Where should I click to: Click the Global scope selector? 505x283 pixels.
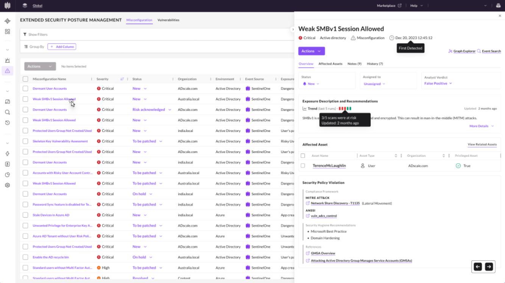coord(37,6)
